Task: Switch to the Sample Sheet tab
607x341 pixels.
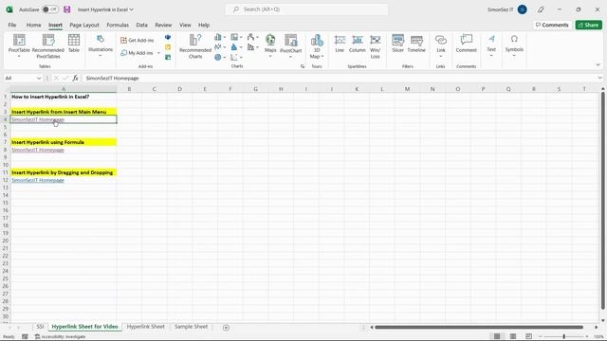Action: click(192, 327)
